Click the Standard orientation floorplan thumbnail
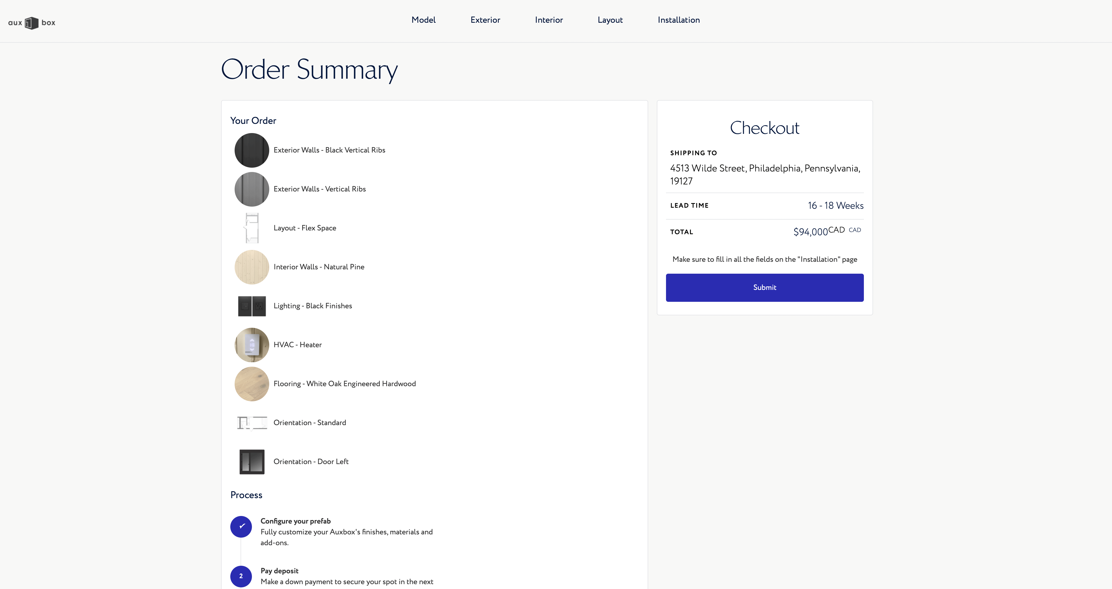 [x=252, y=423]
